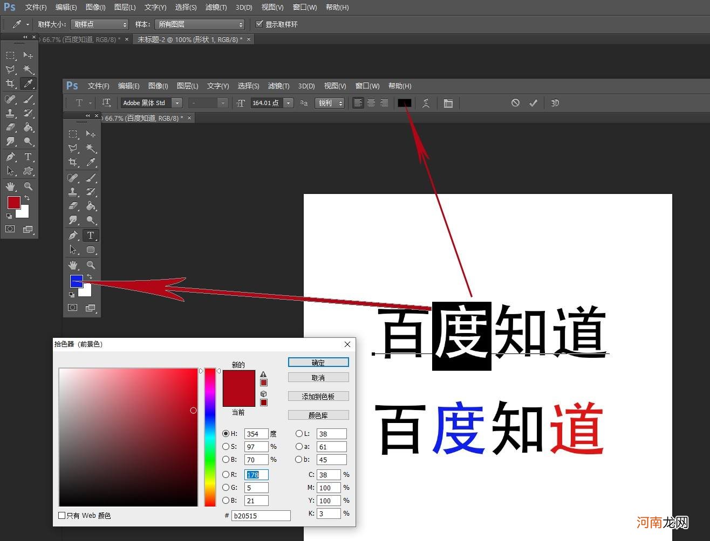710x541 pixels.
Task: Click 取消 button in color picker
Action: point(318,378)
